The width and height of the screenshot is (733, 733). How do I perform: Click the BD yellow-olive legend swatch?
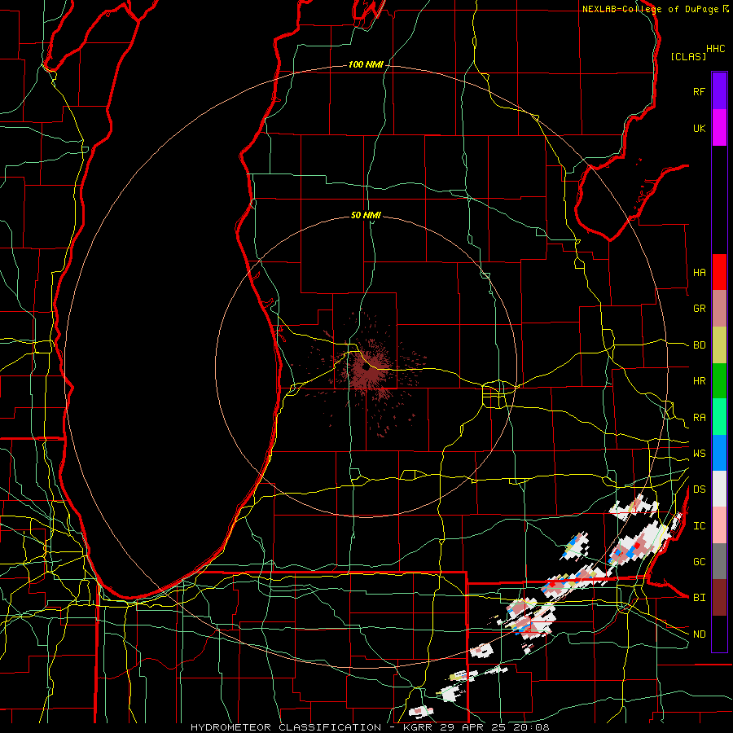(719, 345)
